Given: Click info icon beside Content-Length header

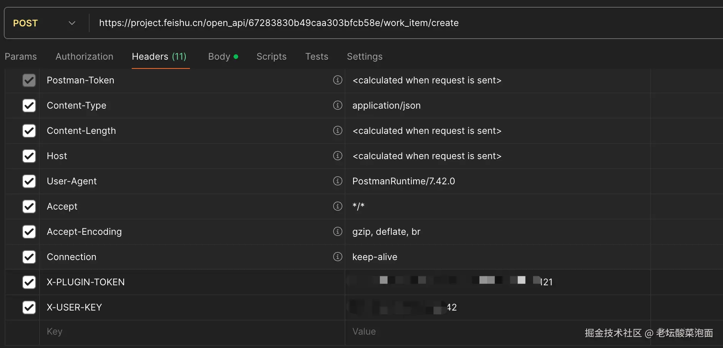Looking at the screenshot, I should pos(337,130).
